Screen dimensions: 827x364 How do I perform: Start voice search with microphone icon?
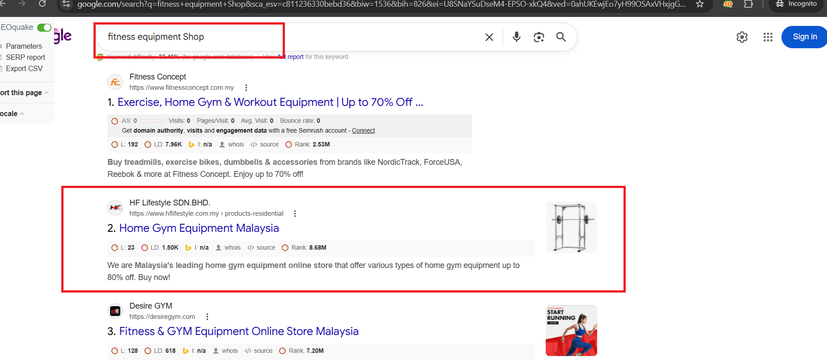pyautogui.click(x=516, y=37)
